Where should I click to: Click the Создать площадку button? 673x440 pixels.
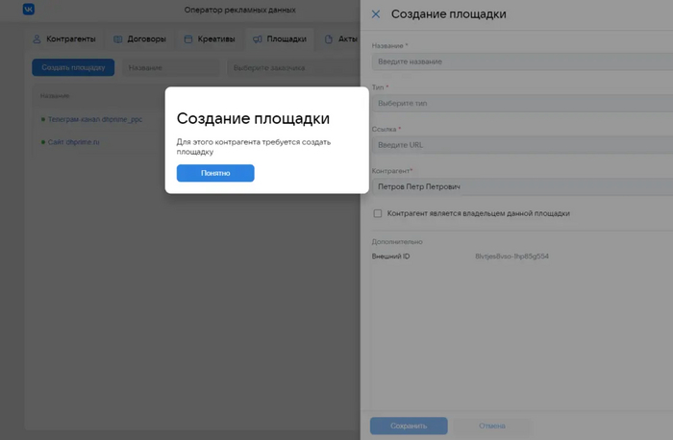73,67
